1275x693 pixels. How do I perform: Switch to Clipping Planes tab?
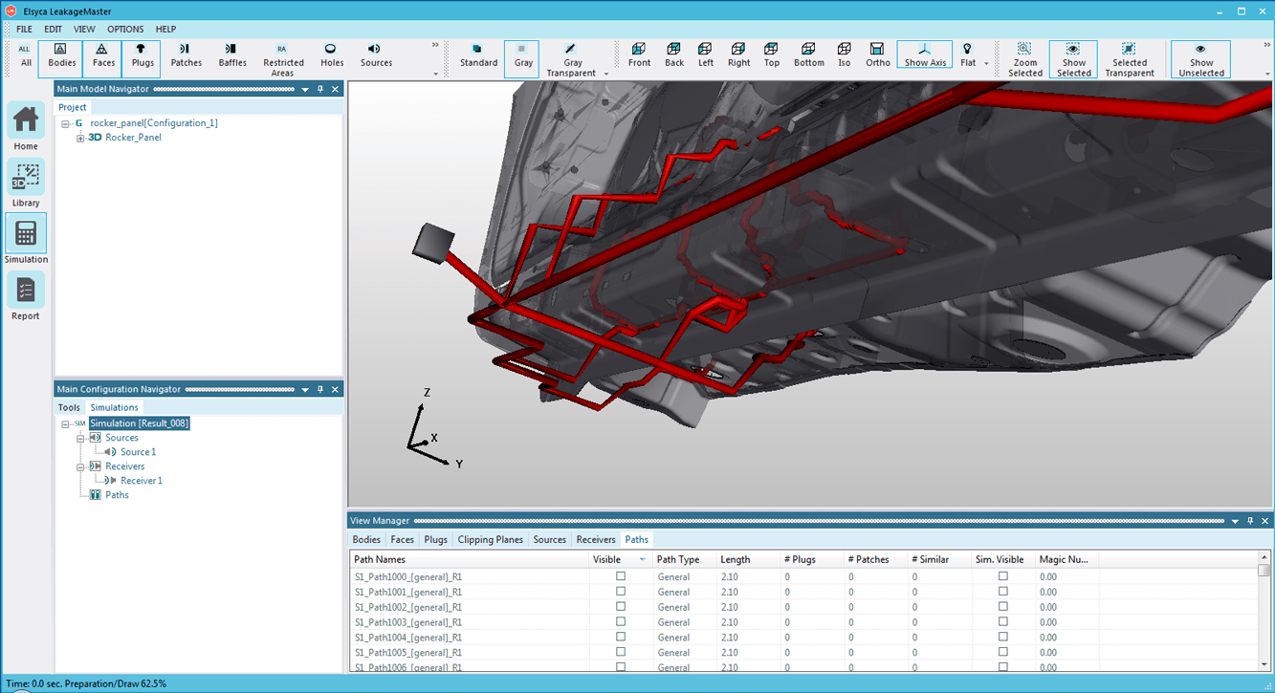490,540
